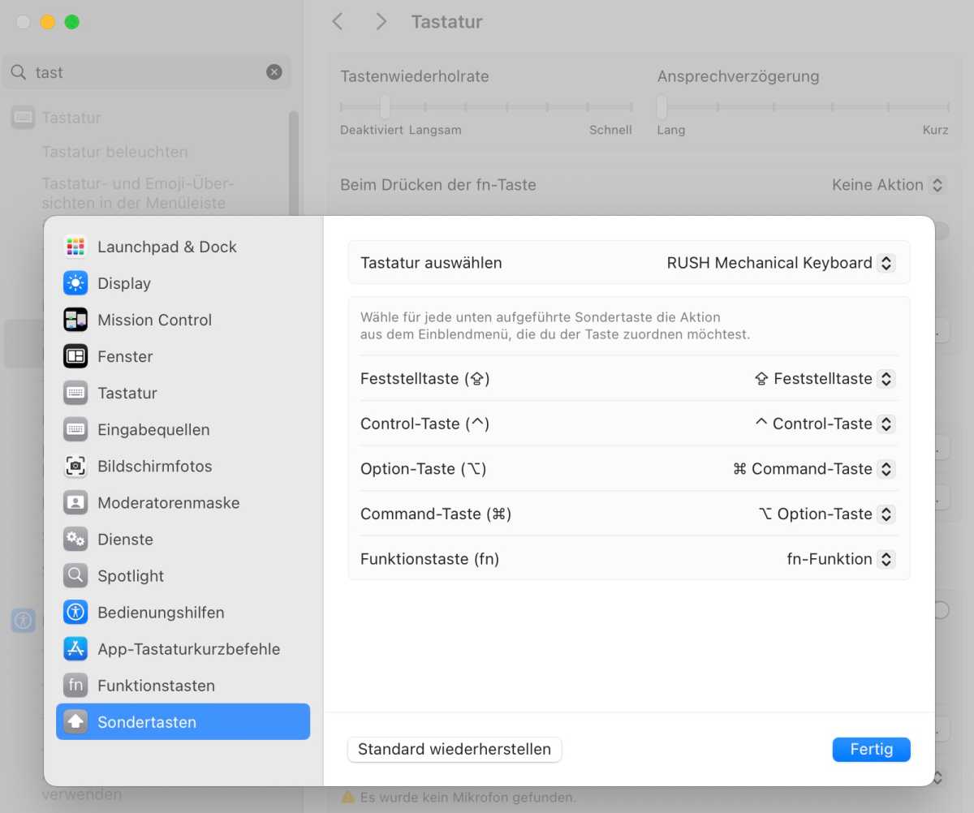Open the Option-Taste action popup
This screenshot has width=974, height=813.
point(886,469)
